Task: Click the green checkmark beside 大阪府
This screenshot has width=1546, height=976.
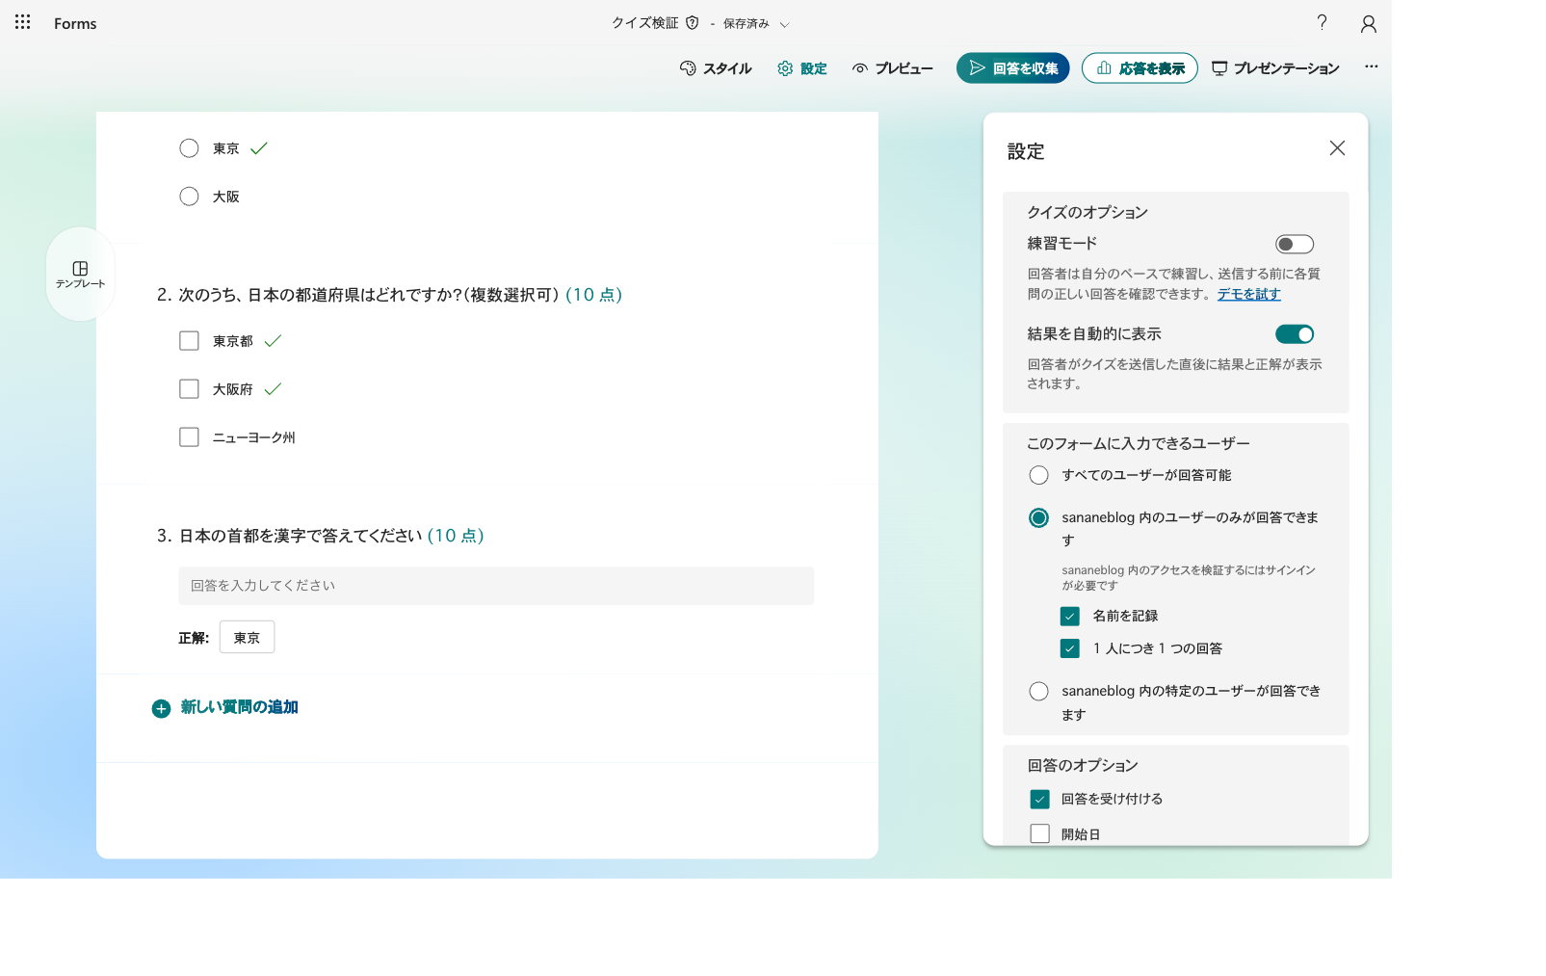Action: (273, 389)
